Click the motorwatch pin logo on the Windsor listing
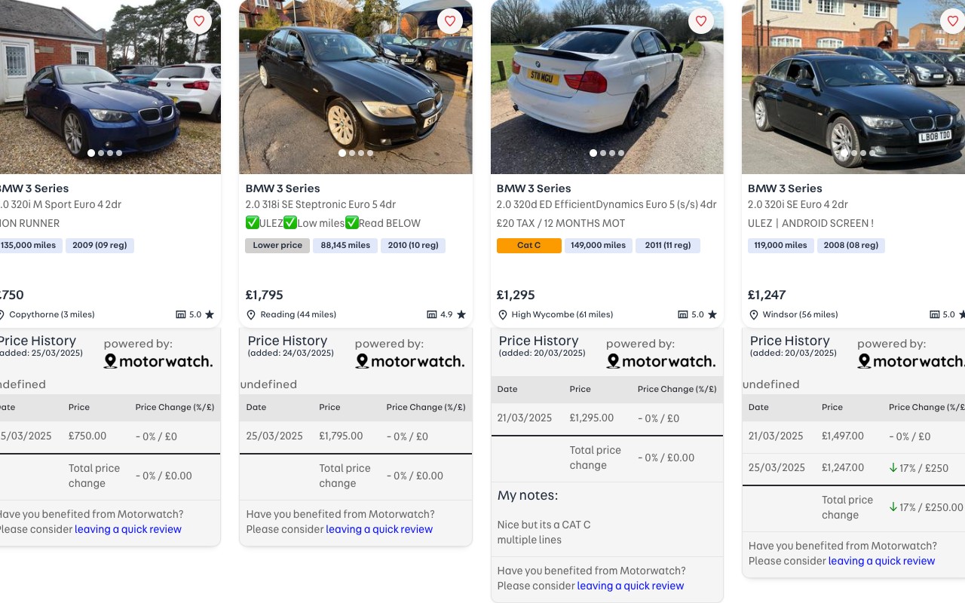This screenshot has height=603, width=965. [864, 361]
